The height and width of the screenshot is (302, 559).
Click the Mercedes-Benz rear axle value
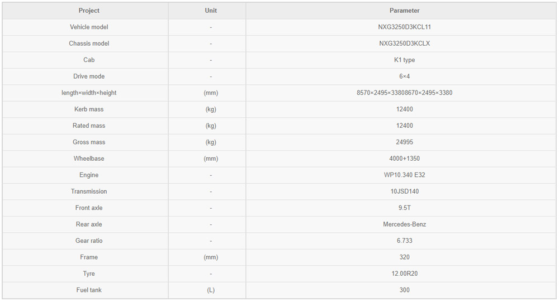pos(404,224)
